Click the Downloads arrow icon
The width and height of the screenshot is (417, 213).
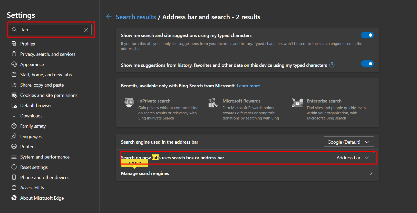[14, 116]
